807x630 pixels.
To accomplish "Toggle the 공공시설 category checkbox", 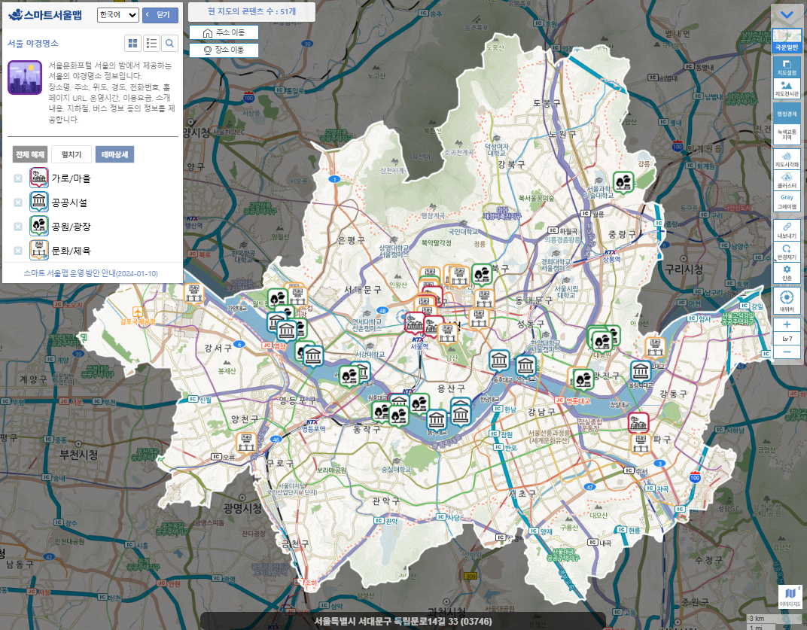I will tap(18, 202).
